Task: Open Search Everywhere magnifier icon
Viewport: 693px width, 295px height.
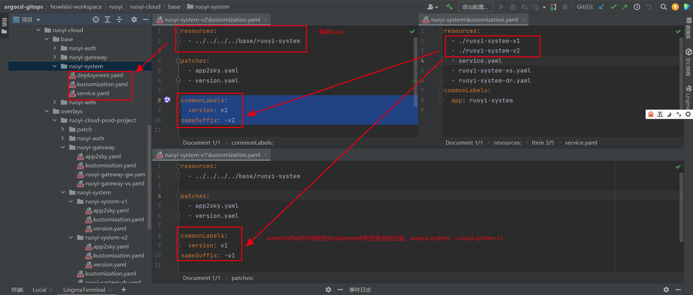Action: (663, 7)
